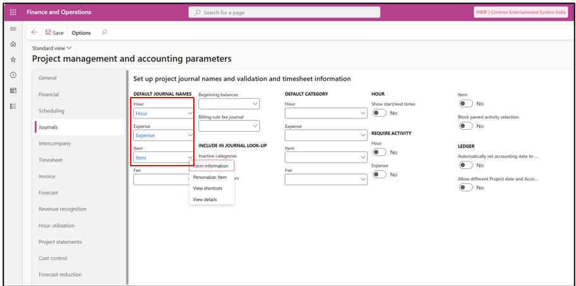The height and width of the screenshot is (286, 576).
Task: Toggle Automatically set accounting date switch
Action: point(466,165)
